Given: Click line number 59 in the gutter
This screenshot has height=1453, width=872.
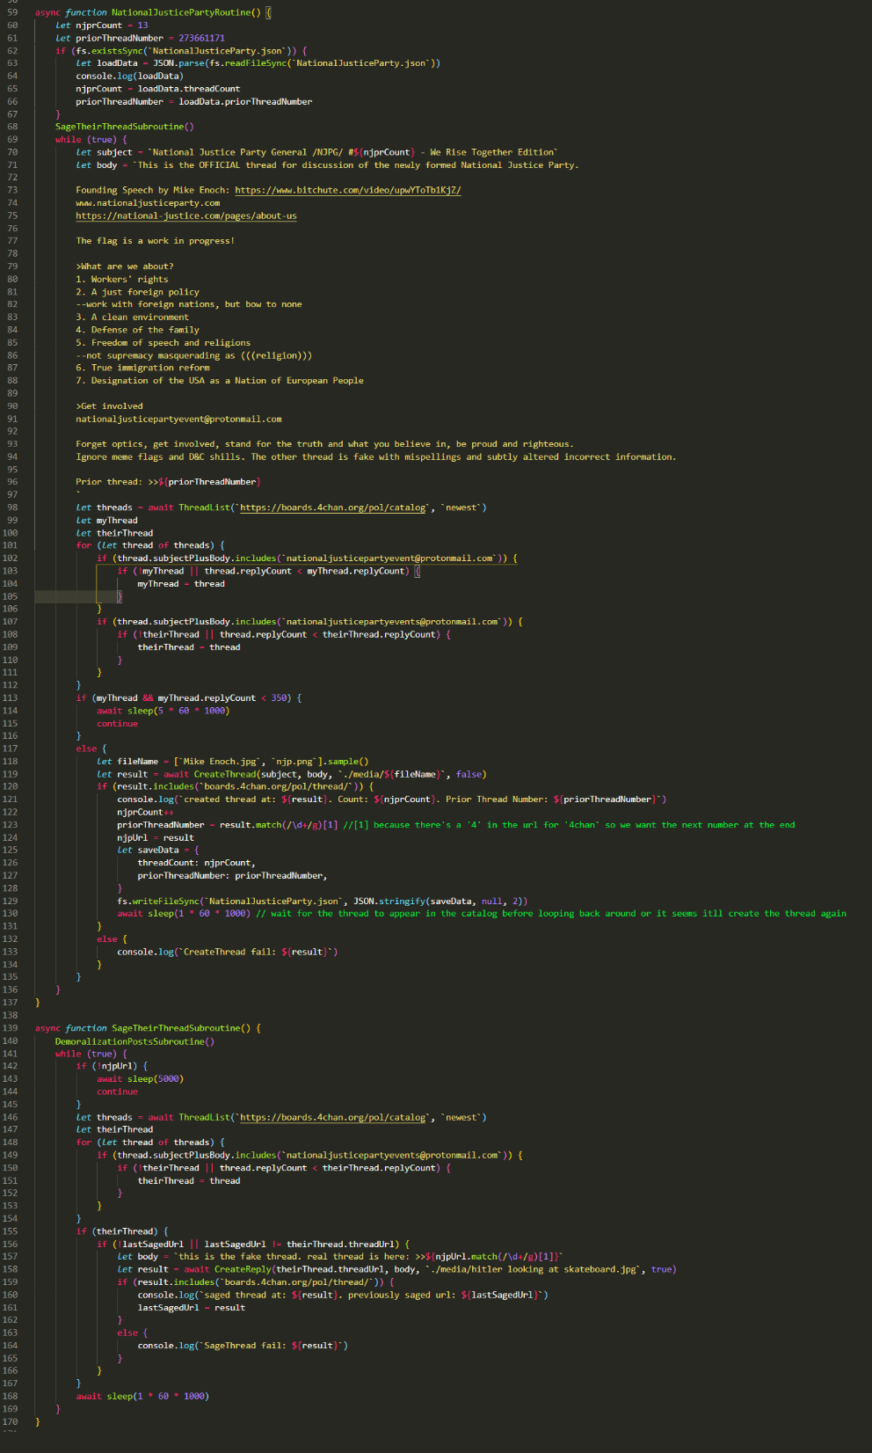Looking at the screenshot, I should [x=12, y=12].
